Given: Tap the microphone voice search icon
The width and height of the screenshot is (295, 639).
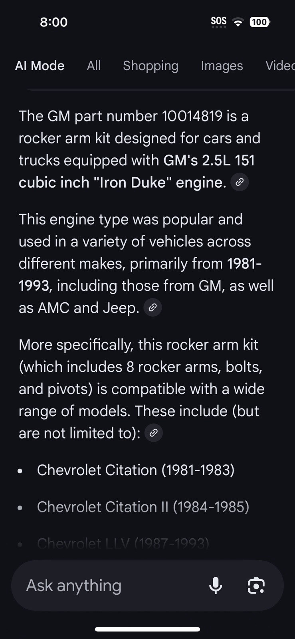Looking at the screenshot, I should pyautogui.click(x=216, y=585).
